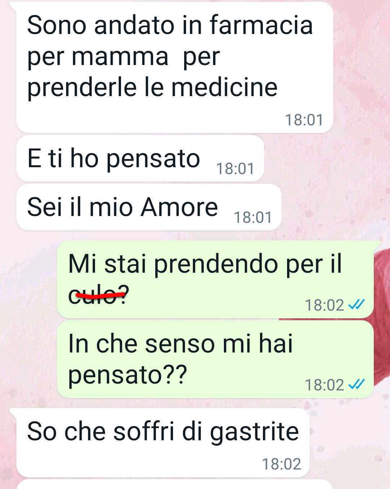The width and height of the screenshot is (390, 489).
Task: Tap the word 'Amore' in the message
Action: point(179,207)
